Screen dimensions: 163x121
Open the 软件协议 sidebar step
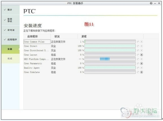click(x=10, y=20)
